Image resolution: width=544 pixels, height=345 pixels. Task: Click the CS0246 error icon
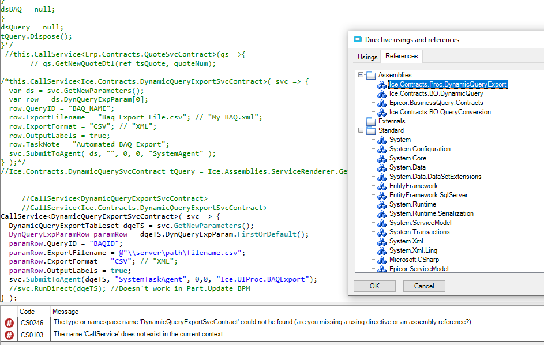coord(9,323)
